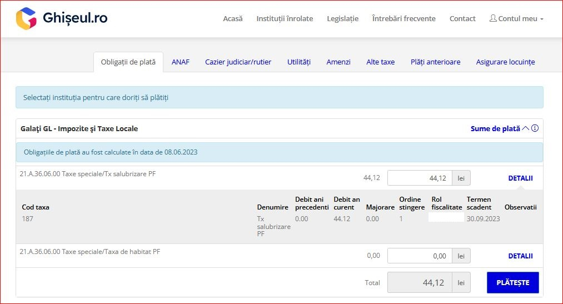Open Întrebări frecvente page
The width and height of the screenshot is (563, 304).
pos(403,18)
